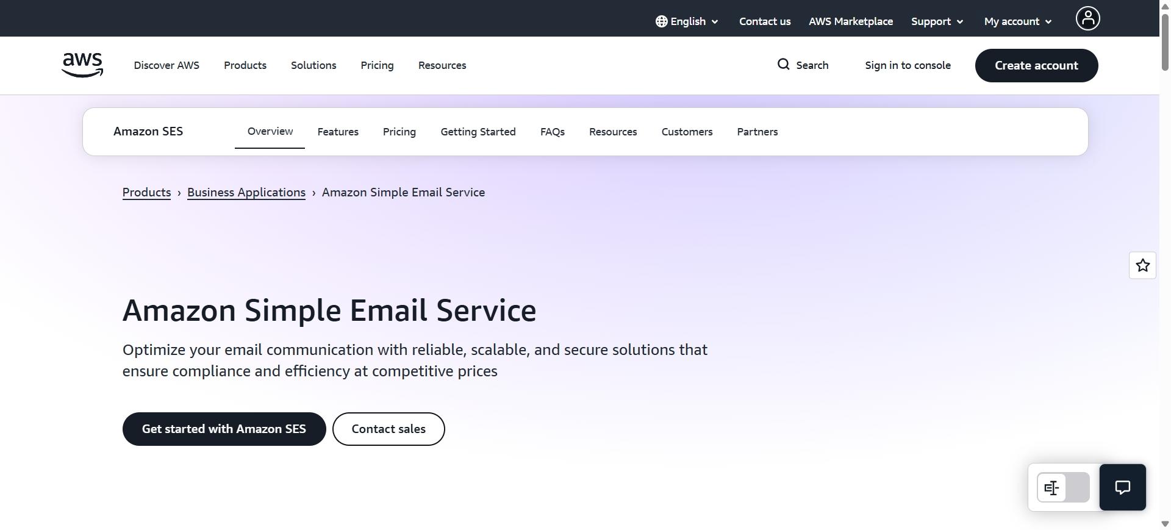Open the FAQs tab

coord(553,132)
